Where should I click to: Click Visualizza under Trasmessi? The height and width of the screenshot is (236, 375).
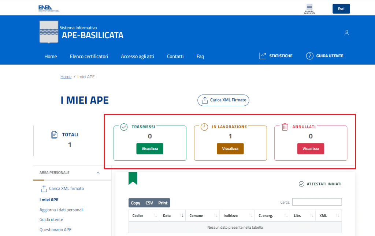pyautogui.click(x=150, y=149)
